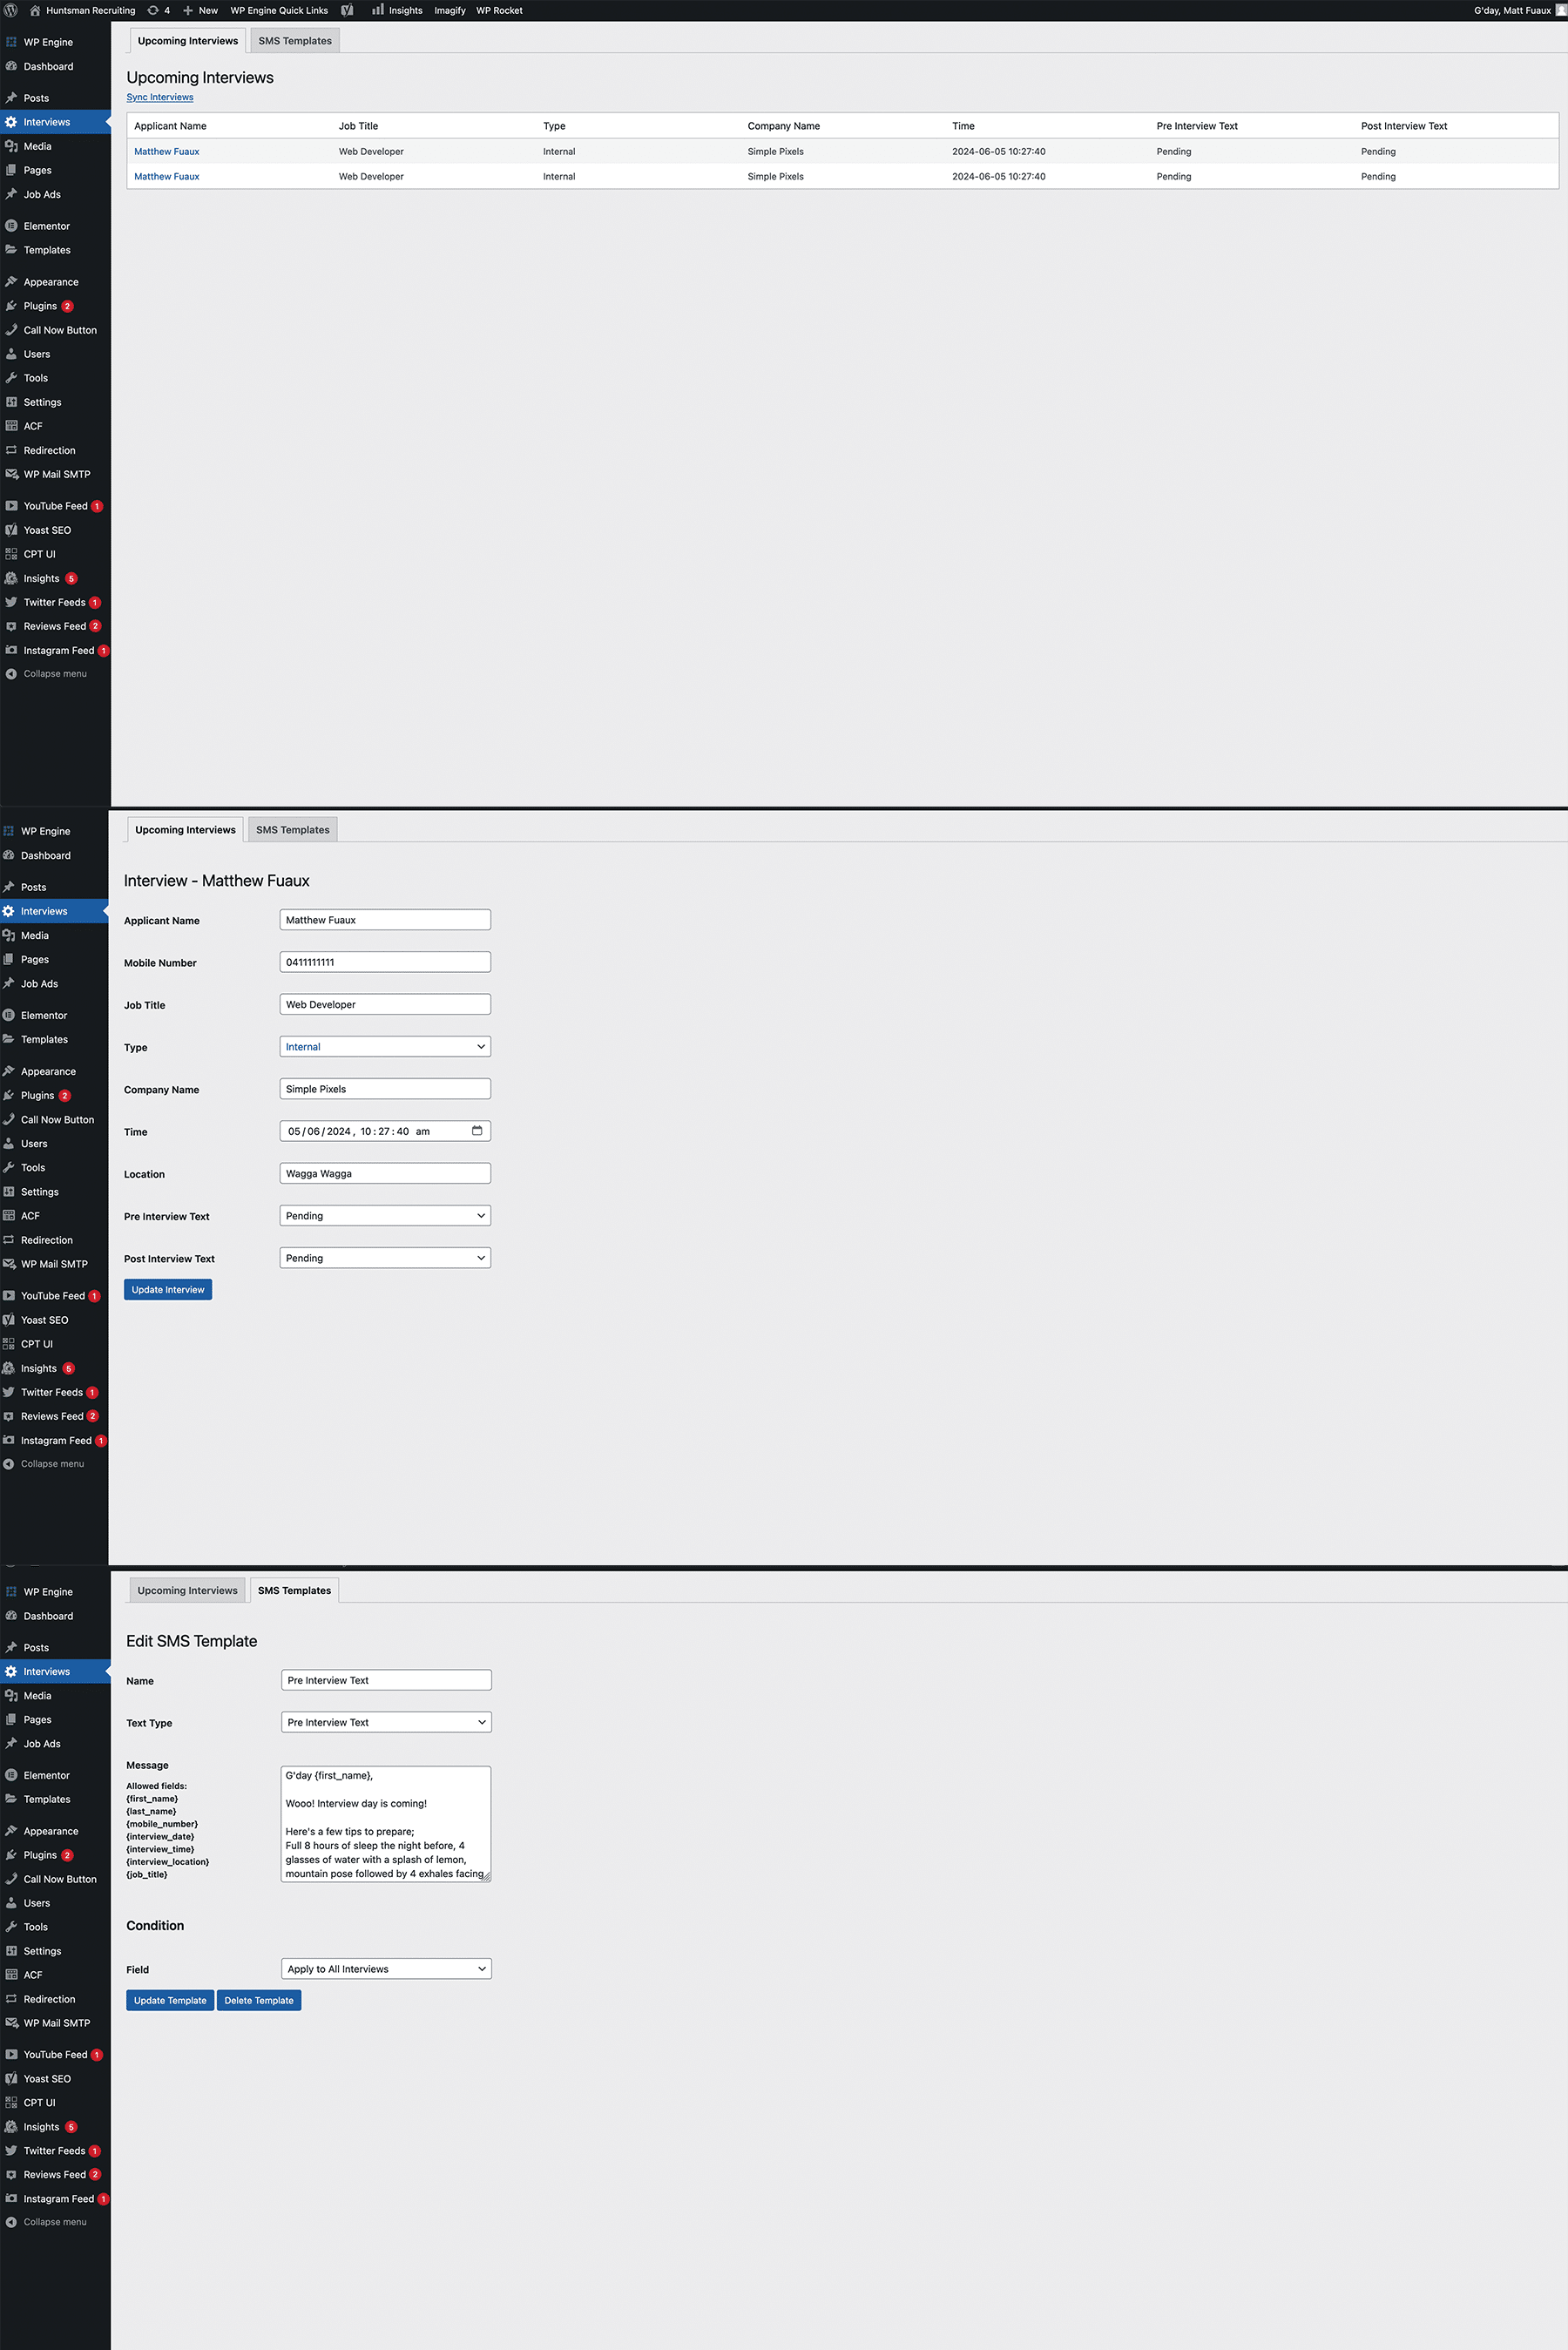The image size is (1568, 2350).
Task: Open the updates icon showing 4
Action: pyautogui.click(x=153, y=10)
